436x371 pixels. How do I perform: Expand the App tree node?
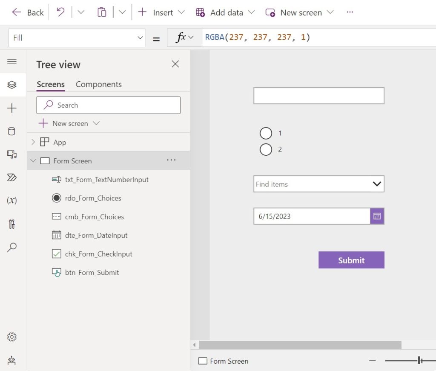click(x=34, y=142)
